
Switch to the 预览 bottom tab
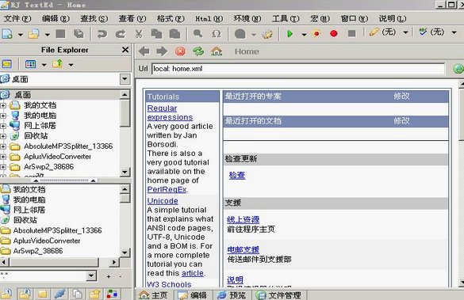coord(232,295)
